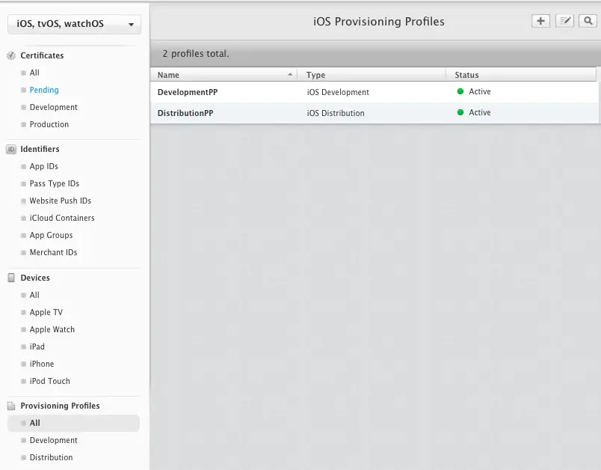Select All under Provisioning Profiles

pos(73,423)
